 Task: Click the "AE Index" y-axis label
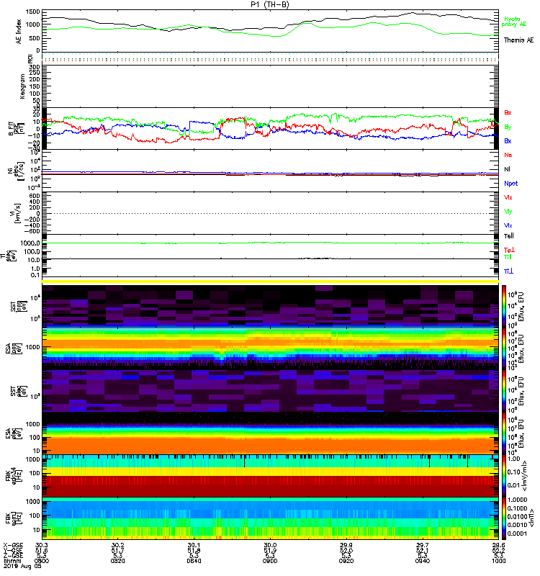(x=19, y=32)
